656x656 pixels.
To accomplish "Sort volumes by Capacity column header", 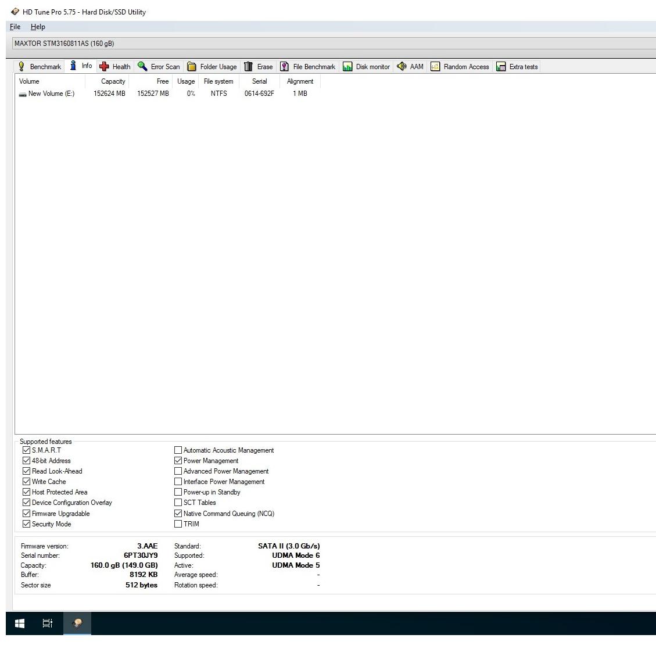I will 113,81.
